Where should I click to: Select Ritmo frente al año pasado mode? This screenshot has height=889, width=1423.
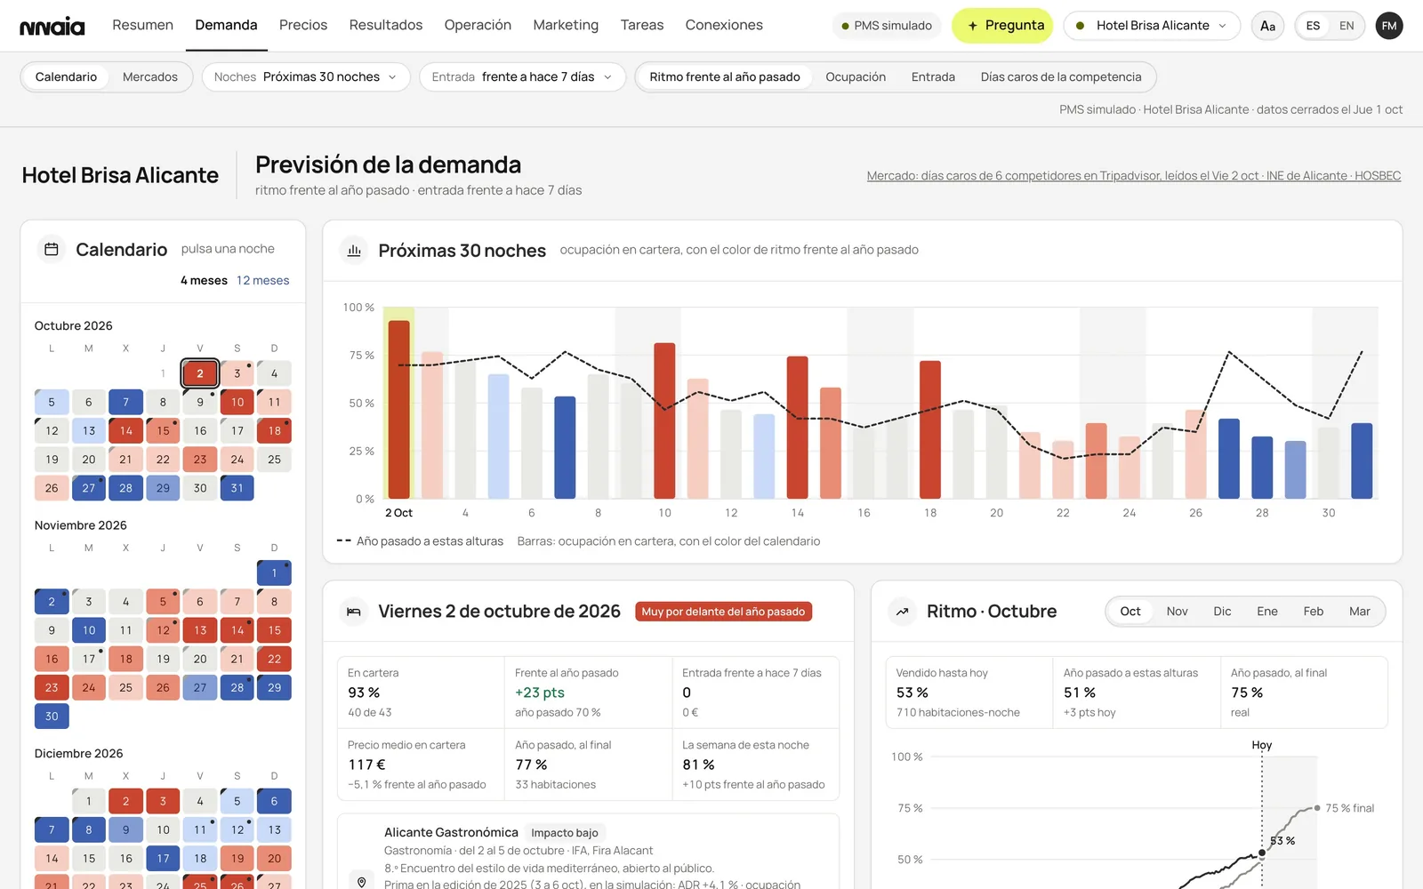725,77
